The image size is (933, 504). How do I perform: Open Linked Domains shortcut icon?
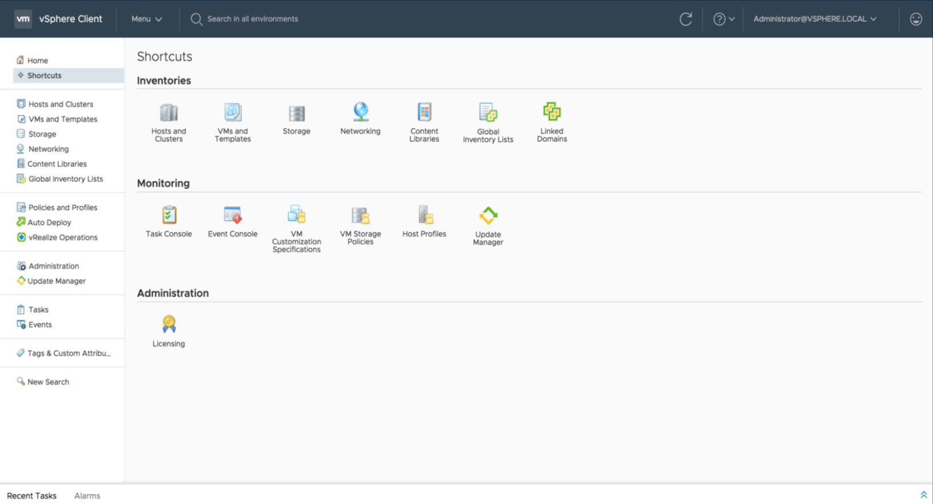pos(552,111)
